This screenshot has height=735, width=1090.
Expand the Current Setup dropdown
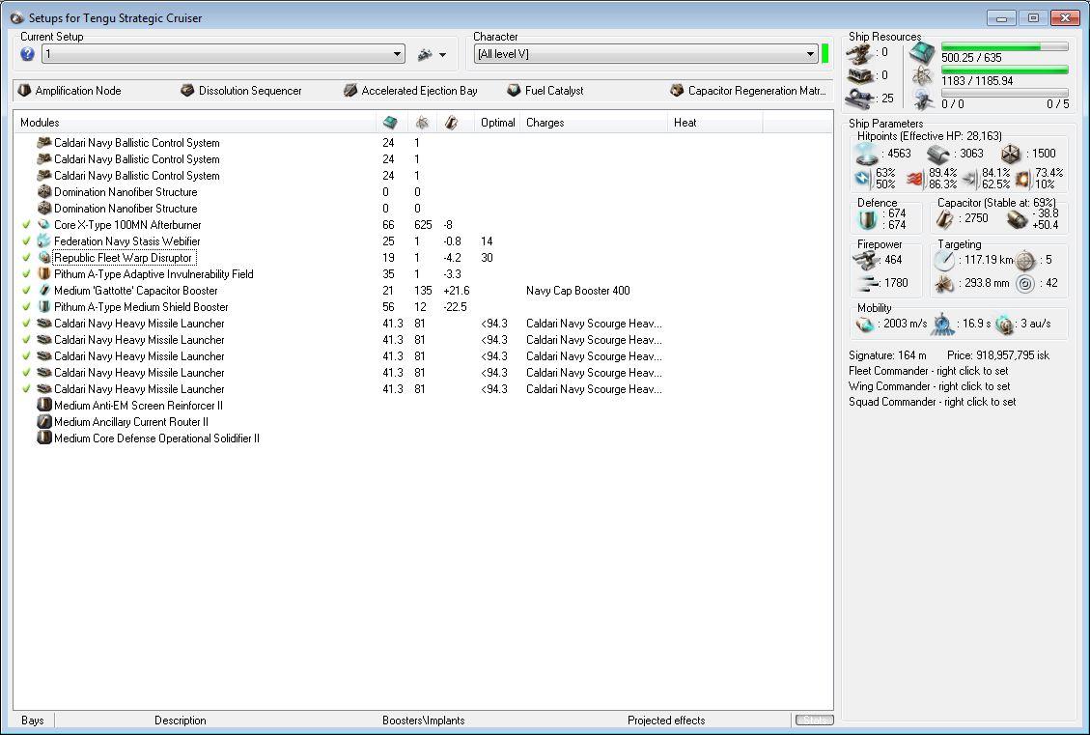coord(397,54)
